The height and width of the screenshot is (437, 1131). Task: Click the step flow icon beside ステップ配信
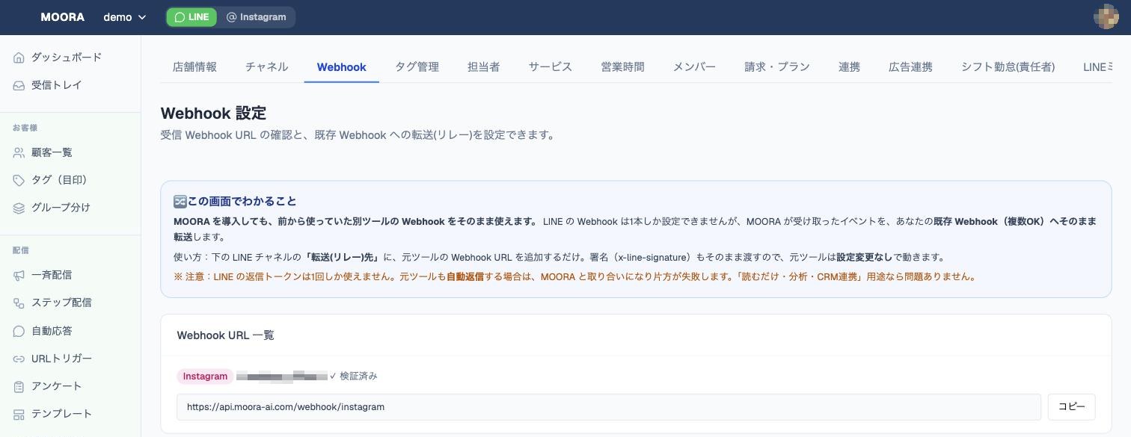19,303
